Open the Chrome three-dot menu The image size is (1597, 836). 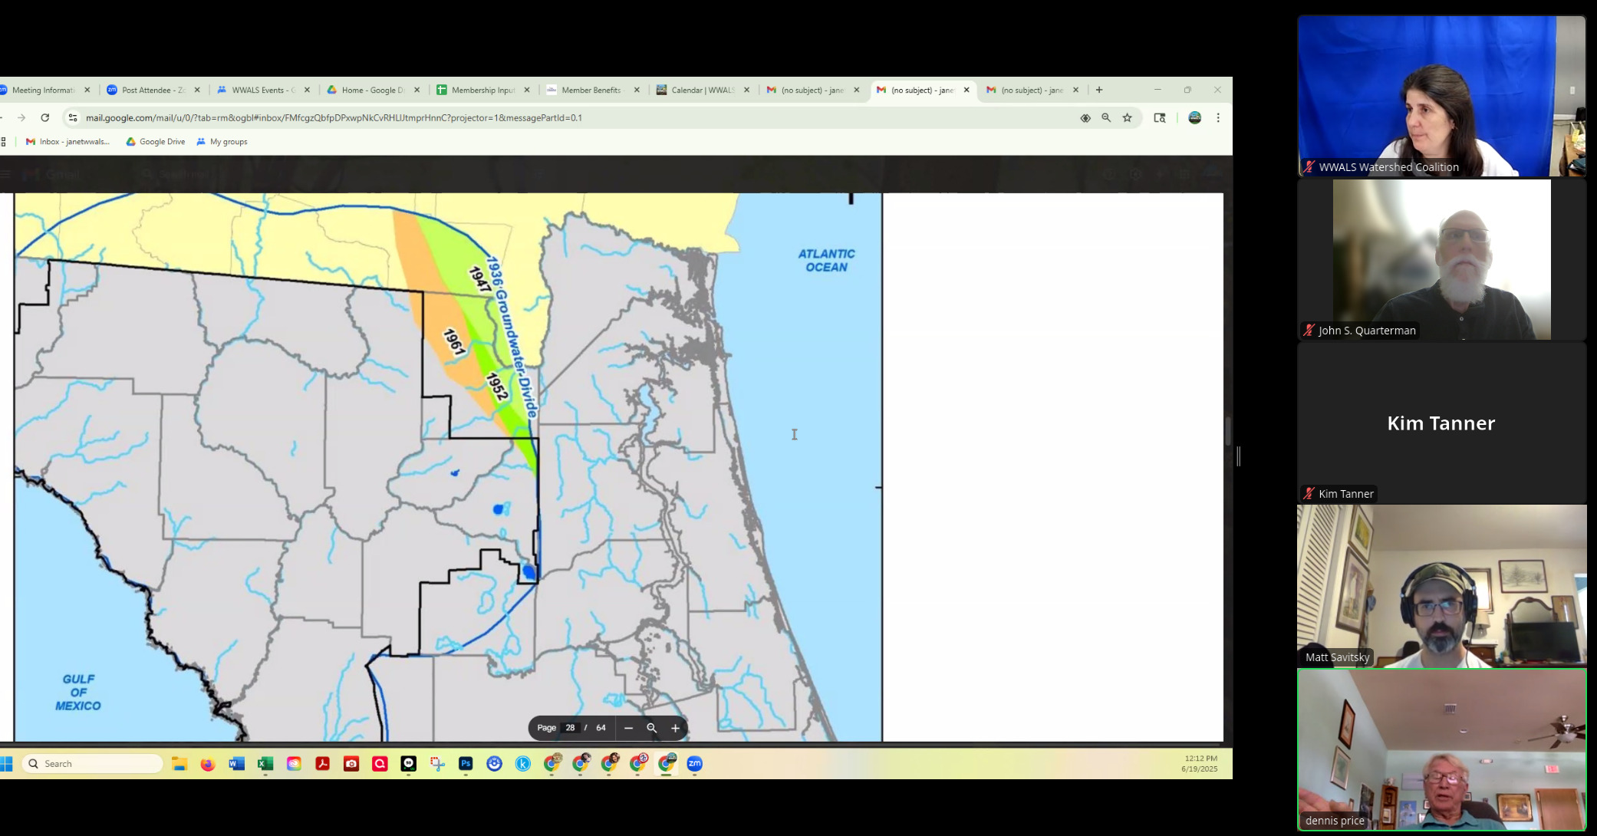(x=1218, y=117)
